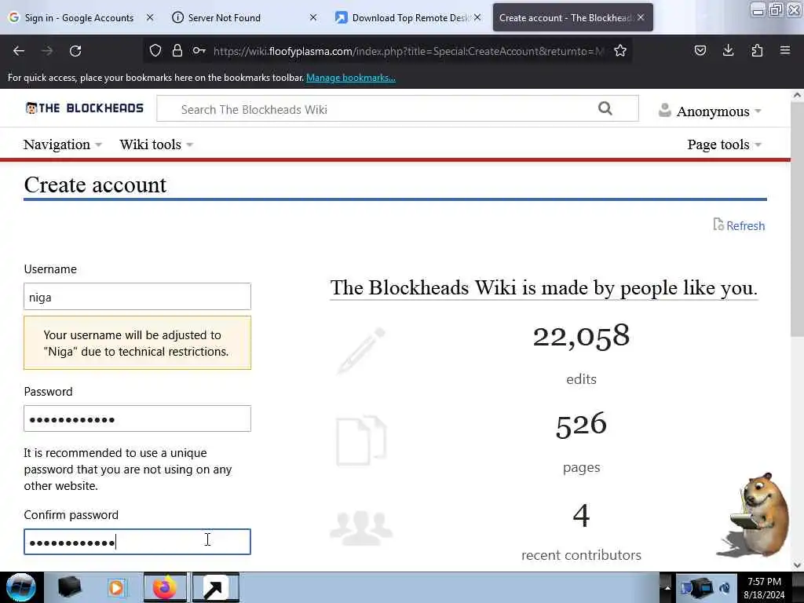Select the Create account tab

(565, 17)
